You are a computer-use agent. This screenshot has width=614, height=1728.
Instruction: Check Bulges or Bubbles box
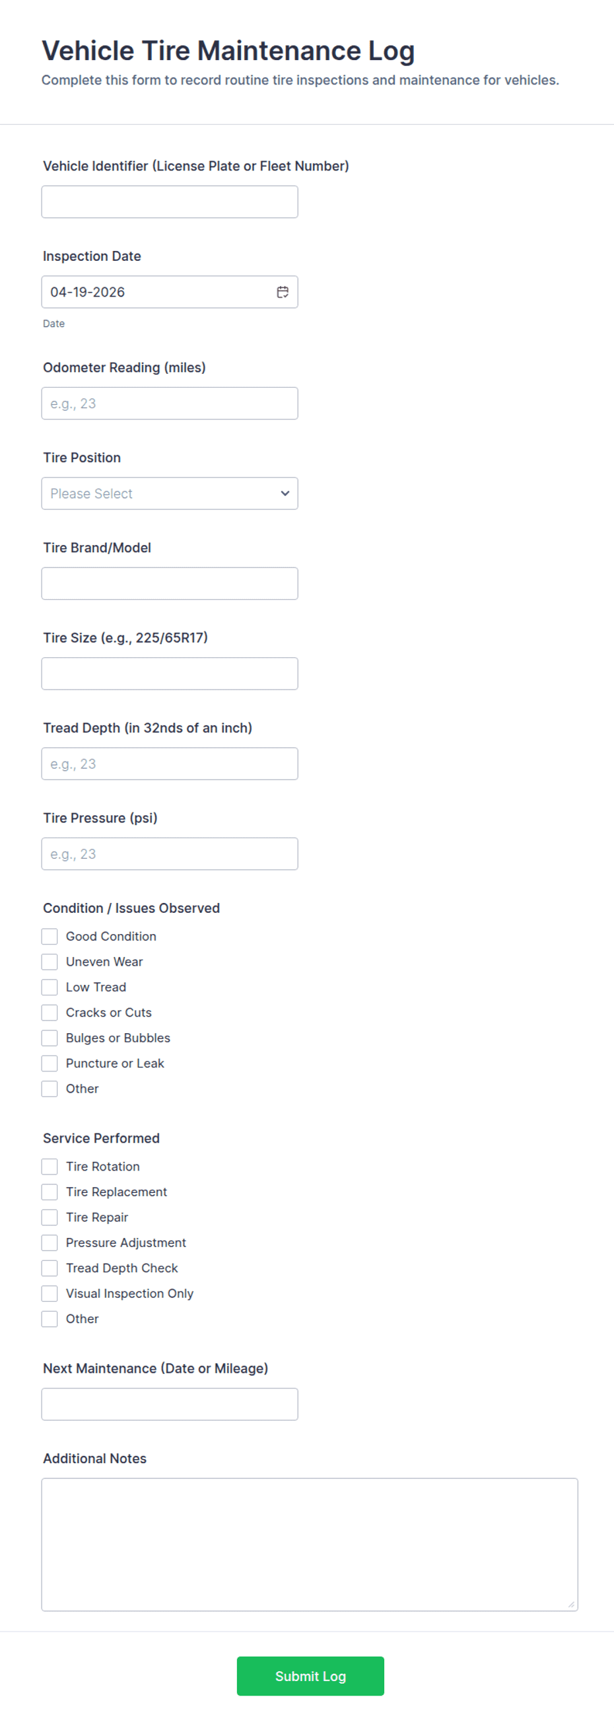(x=50, y=1038)
